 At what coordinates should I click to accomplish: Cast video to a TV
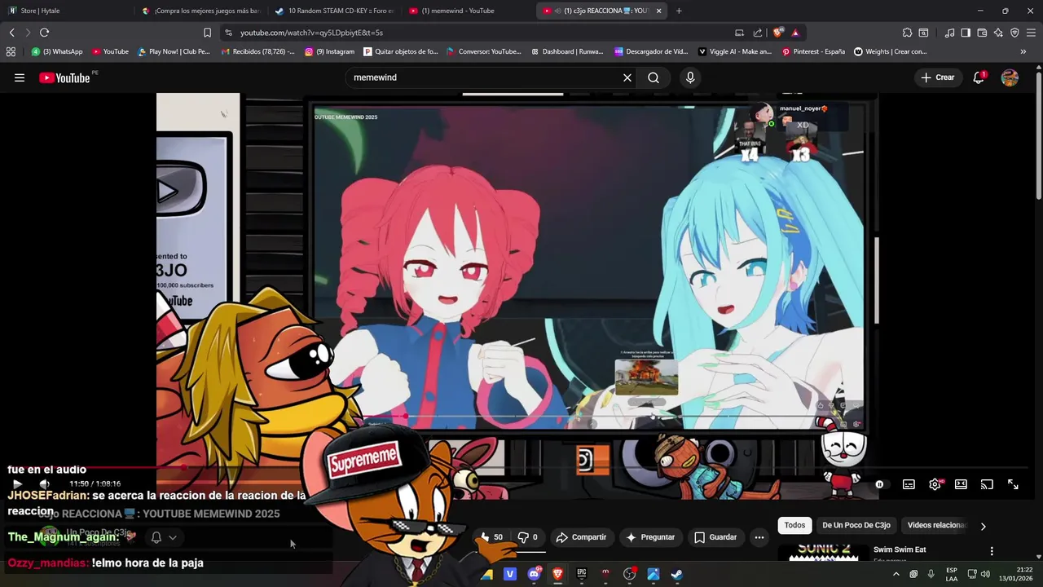tap(987, 484)
